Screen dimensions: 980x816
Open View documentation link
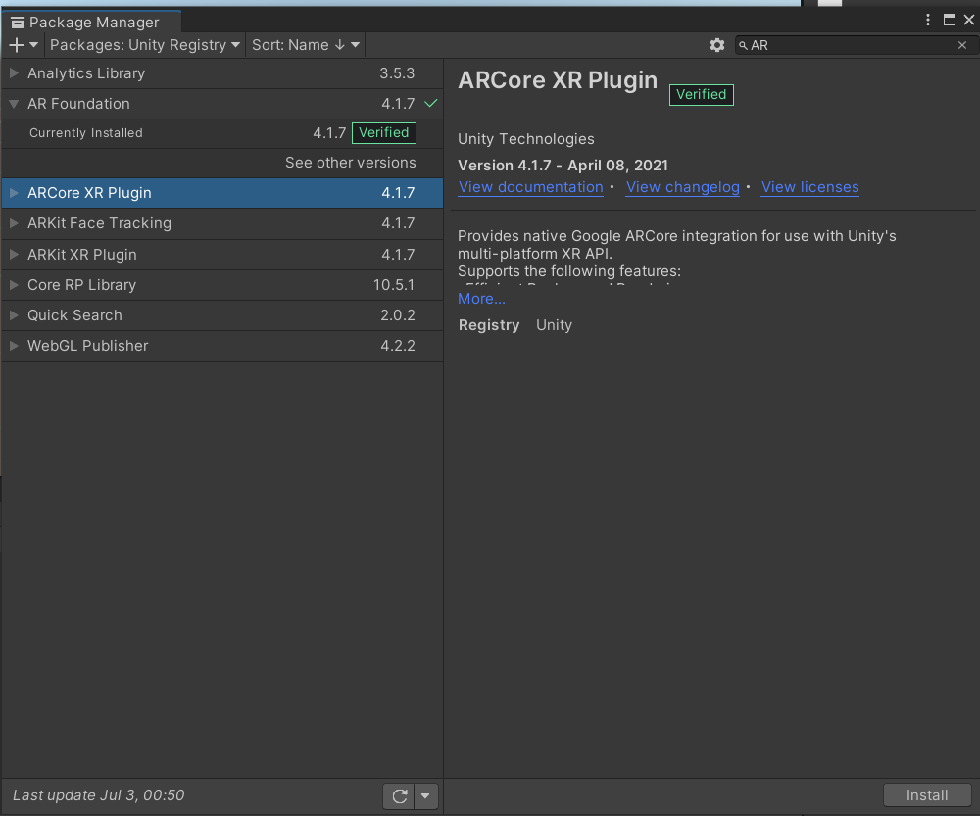[530, 187]
